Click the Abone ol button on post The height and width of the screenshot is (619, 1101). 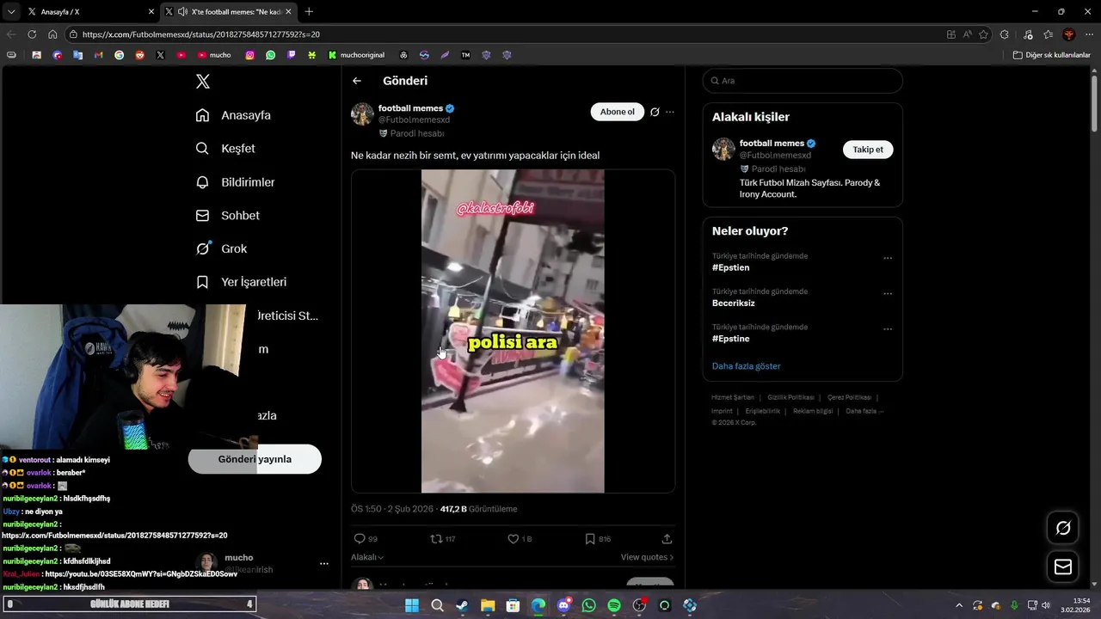(617, 112)
